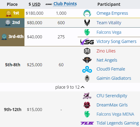Collapse the place 9 to 12 section
140x127 pixels.
(70, 87)
